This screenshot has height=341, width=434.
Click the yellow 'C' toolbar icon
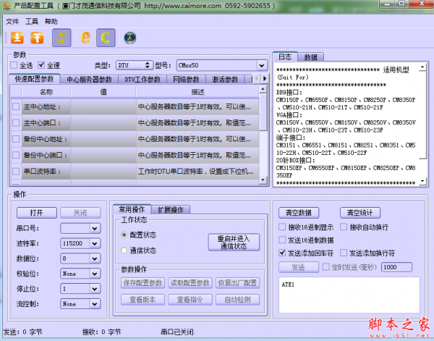tap(106, 38)
